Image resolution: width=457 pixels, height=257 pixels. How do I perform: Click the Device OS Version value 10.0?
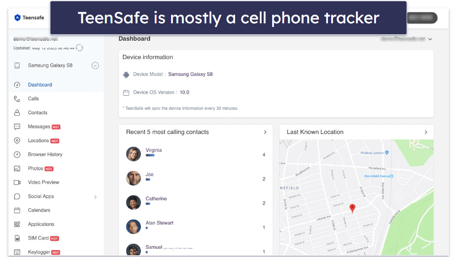[x=184, y=92]
